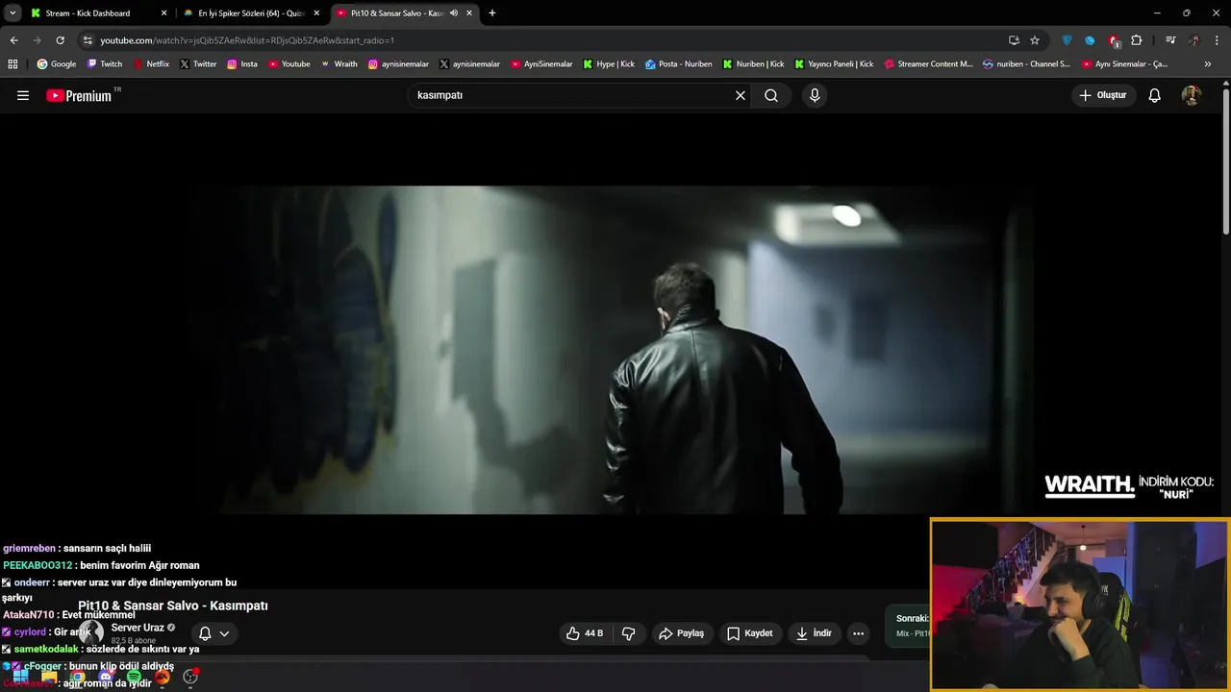Screen dimensions: 1231x692
Task: Open the blue round extension icon
Action: tap(1090, 40)
